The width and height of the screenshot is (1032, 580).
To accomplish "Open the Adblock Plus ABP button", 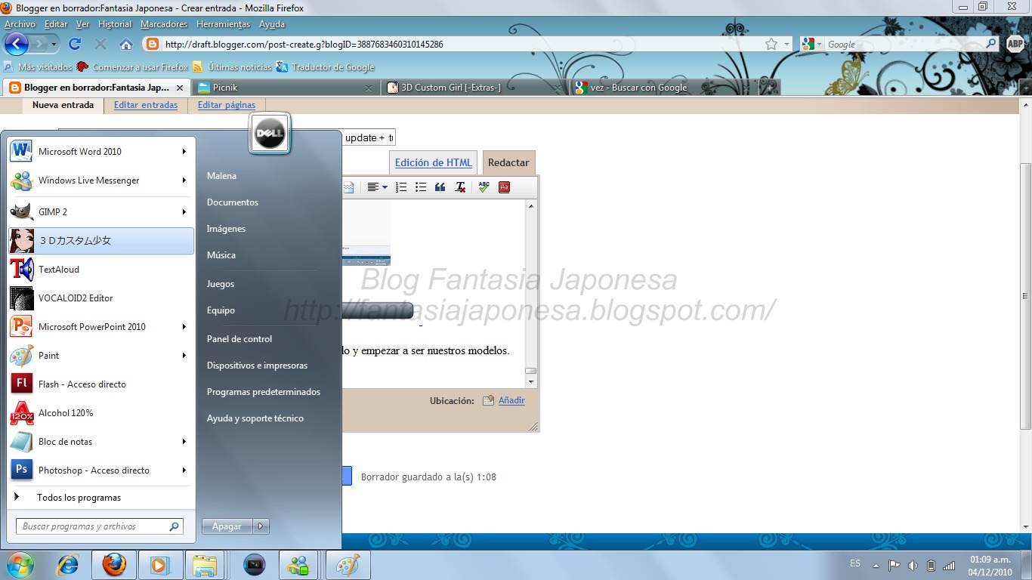I will coord(1016,44).
